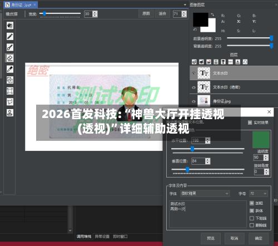The image size is (278, 246).
Task: Select the dashed rectangle selection tool
Action: [x=10, y=80]
